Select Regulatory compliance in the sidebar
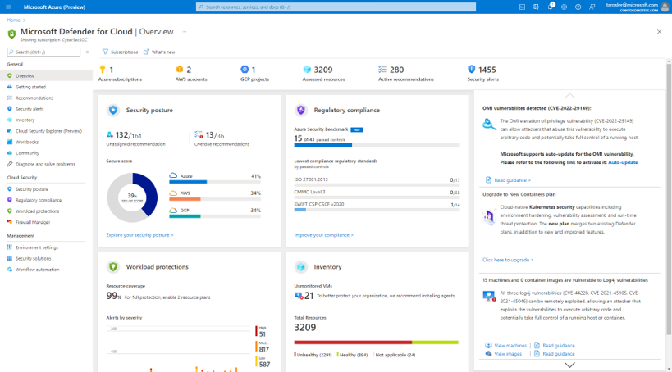This screenshot has height=372, width=672. (38, 200)
